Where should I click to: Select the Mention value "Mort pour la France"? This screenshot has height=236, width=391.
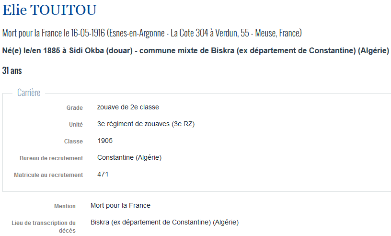[120, 205]
